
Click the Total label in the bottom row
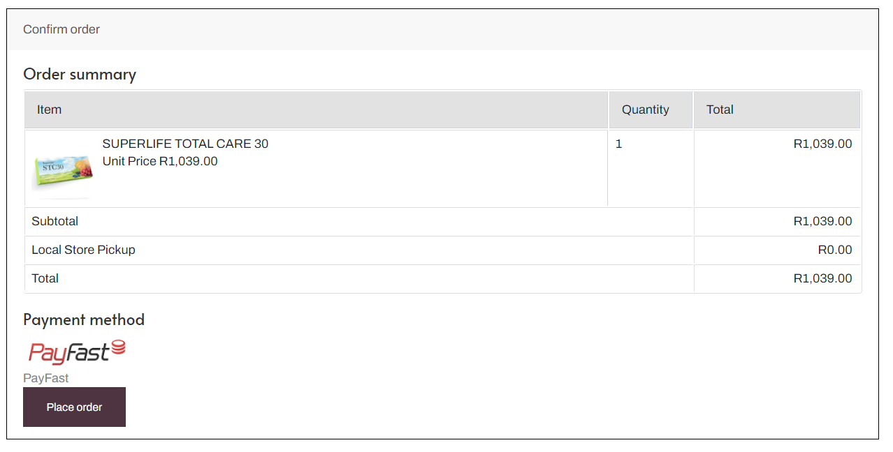(45, 278)
